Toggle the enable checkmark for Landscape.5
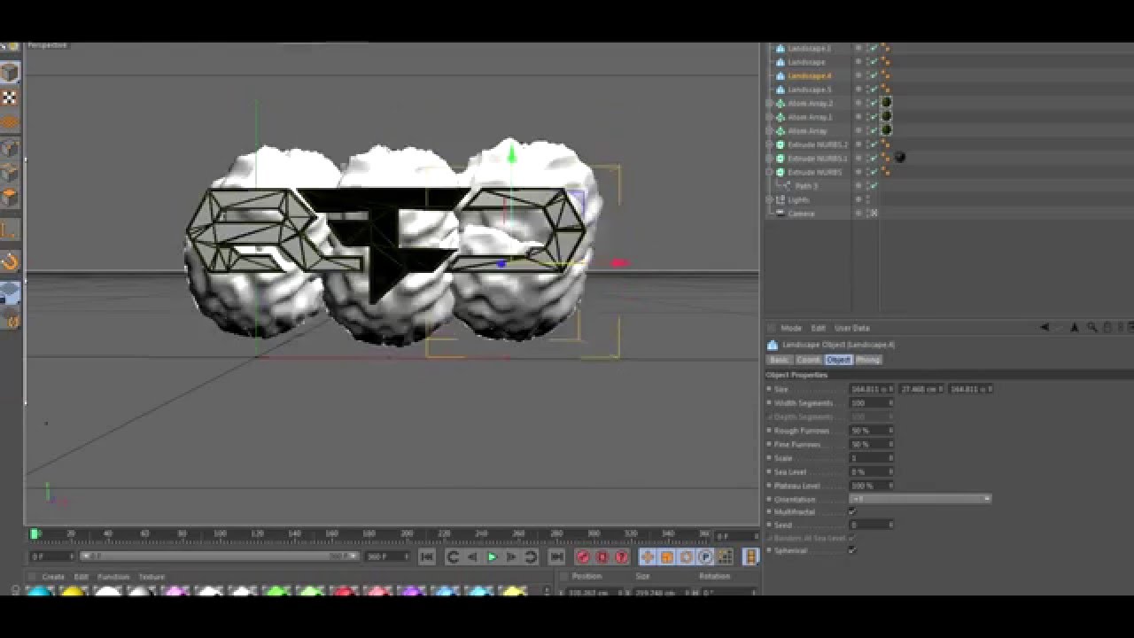 872,89
